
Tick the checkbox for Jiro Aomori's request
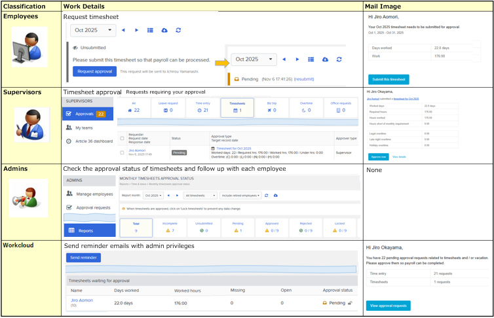pos(123,152)
